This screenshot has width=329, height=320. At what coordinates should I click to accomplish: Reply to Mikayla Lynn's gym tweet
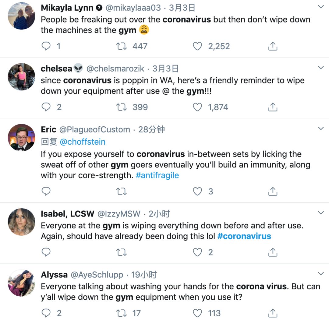(x=46, y=46)
